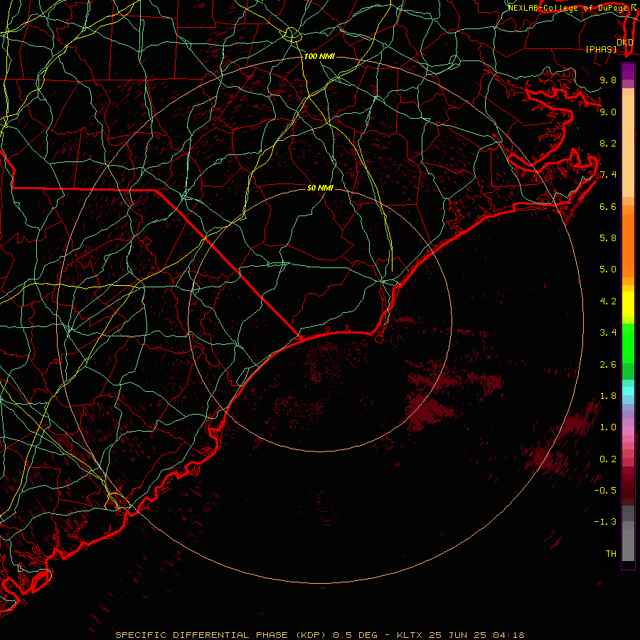Pick the pink band on the color bar
The height and width of the screenshot is (640, 640).
(628, 431)
